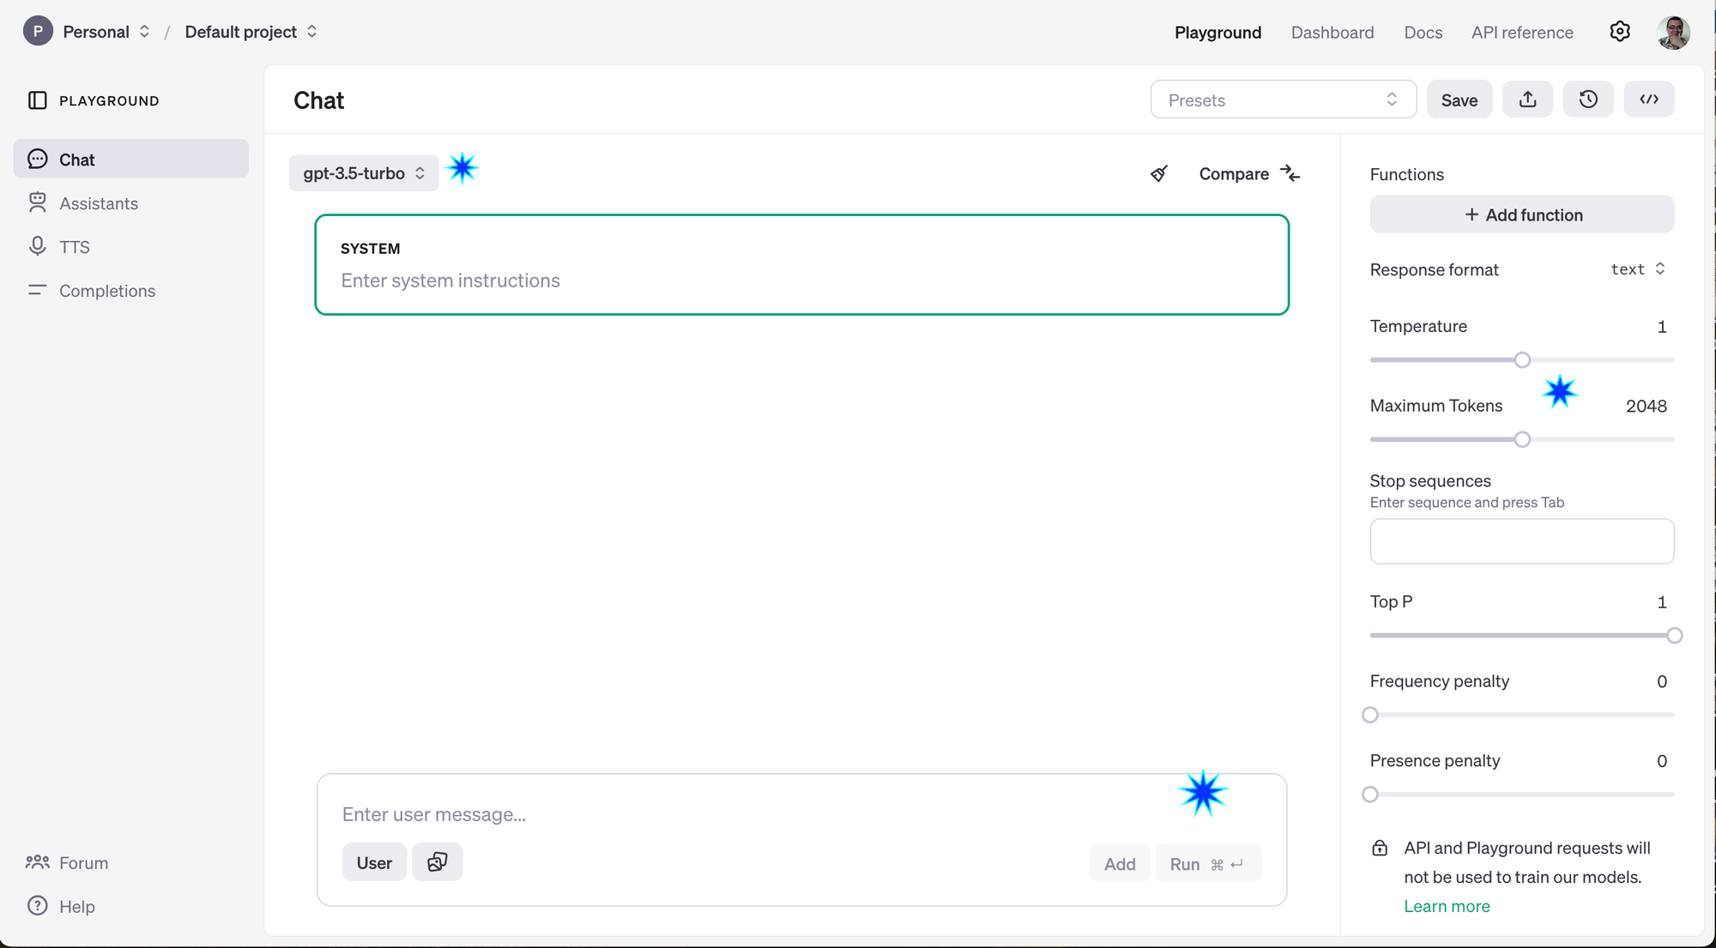Open the gpt-3.5-turbo model dropdown

tap(364, 173)
